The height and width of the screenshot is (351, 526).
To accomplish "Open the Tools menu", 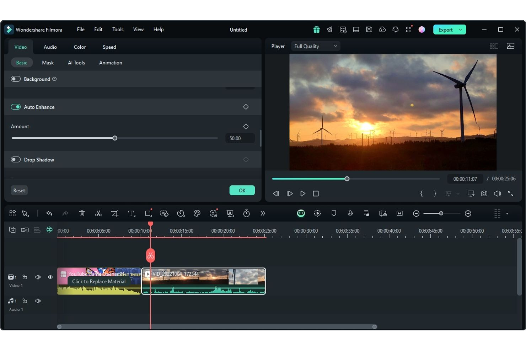I will tap(118, 30).
